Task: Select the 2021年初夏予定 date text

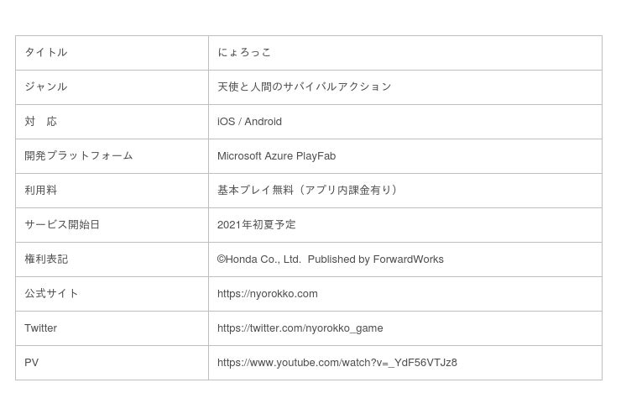Action: click(x=256, y=225)
